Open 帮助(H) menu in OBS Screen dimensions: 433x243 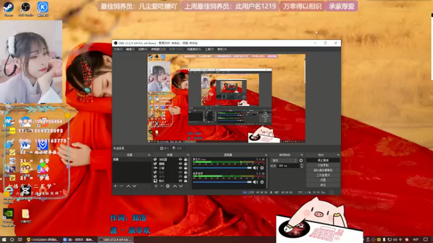pos(222,49)
